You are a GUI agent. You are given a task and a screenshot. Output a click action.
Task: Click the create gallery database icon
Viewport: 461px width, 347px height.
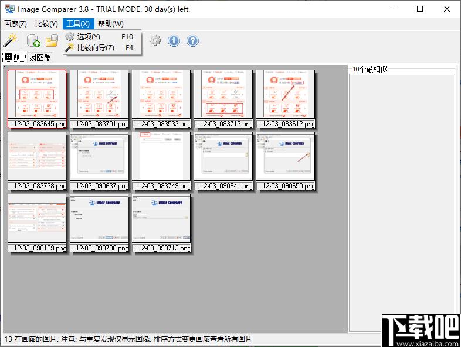(33, 40)
